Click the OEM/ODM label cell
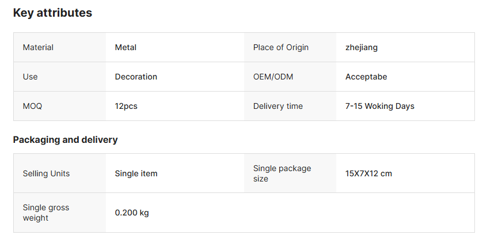This screenshot has width=479, height=246. coord(273,77)
